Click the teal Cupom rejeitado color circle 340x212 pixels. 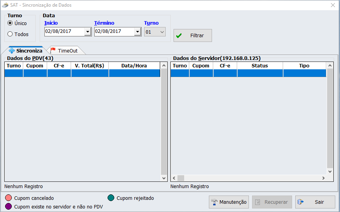coord(111,198)
